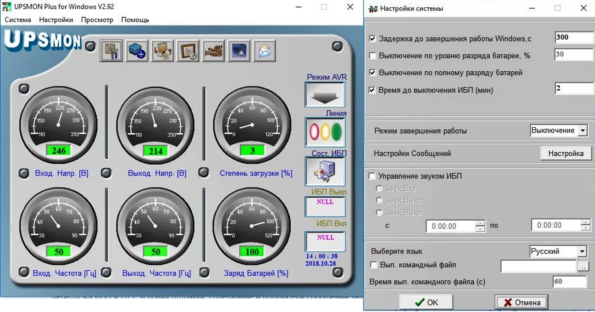
Task: Click the Вход. Напр. [В] label
Action: tap(62, 173)
